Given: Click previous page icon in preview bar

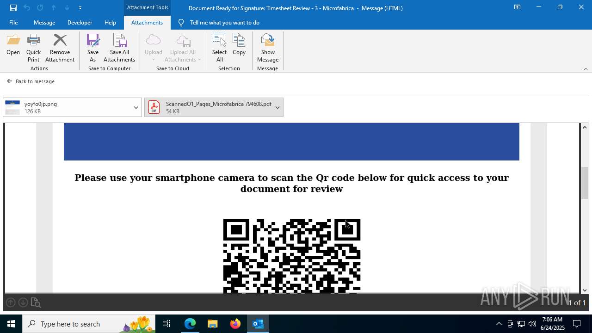Looking at the screenshot, I should (x=11, y=302).
